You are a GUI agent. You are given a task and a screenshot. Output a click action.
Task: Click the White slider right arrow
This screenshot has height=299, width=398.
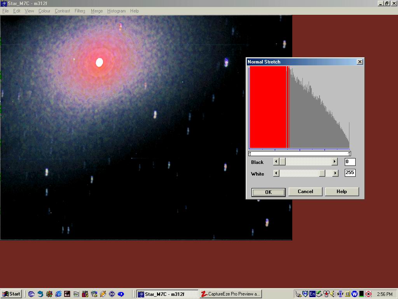tap(335, 173)
